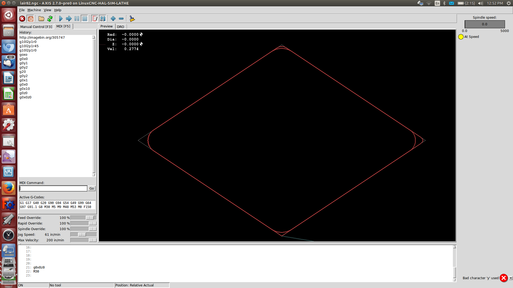The height and width of the screenshot is (288, 513).
Task: Click the Go button
Action: tap(92, 189)
